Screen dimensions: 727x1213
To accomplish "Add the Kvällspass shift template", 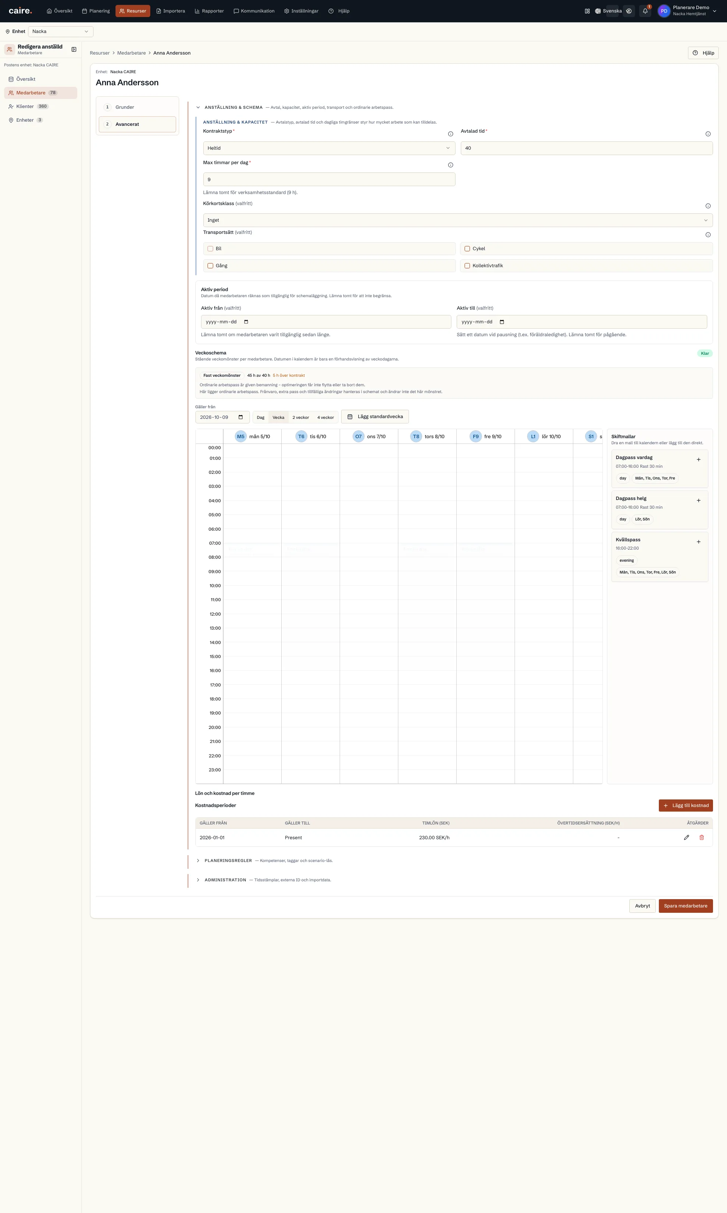I will (699, 542).
